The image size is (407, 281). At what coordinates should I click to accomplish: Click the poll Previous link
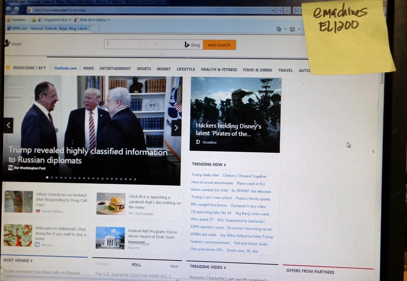[102, 264]
